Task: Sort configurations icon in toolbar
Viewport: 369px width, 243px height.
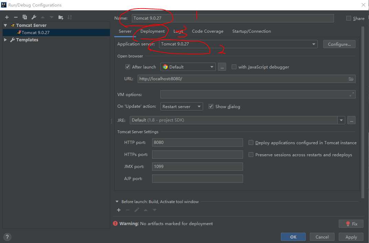Action: [70, 17]
